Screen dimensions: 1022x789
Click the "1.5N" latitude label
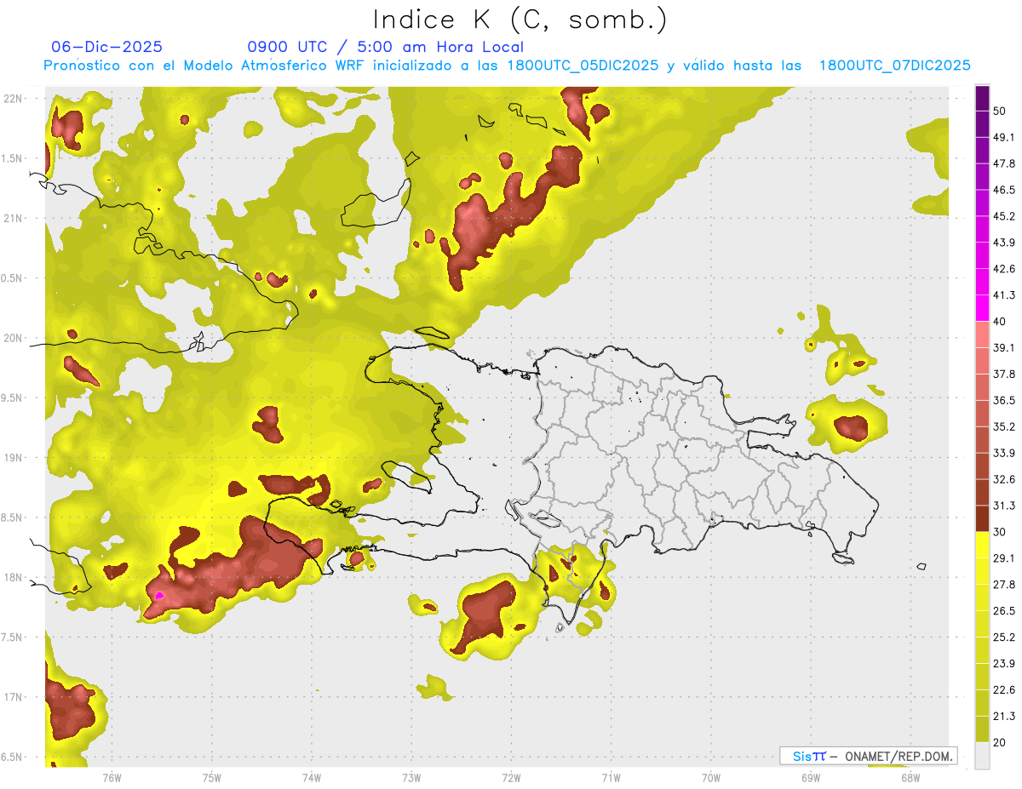click(11, 158)
